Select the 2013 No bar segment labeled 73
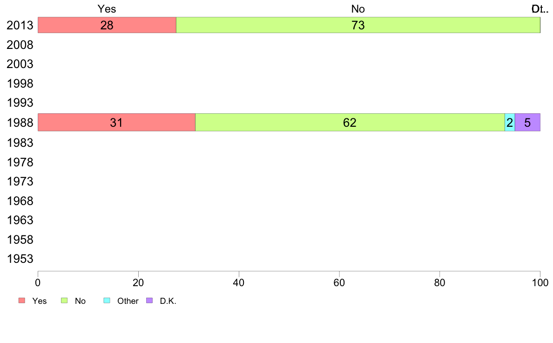 click(358, 25)
